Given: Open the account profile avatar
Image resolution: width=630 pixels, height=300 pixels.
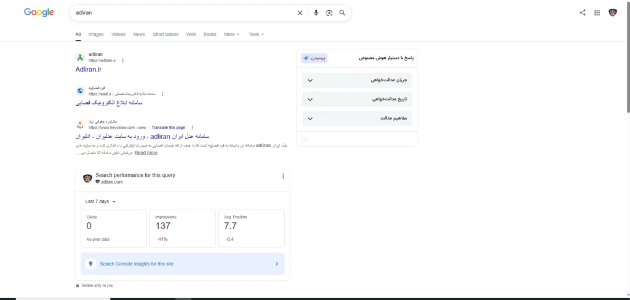Looking at the screenshot, I should coord(613,12).
